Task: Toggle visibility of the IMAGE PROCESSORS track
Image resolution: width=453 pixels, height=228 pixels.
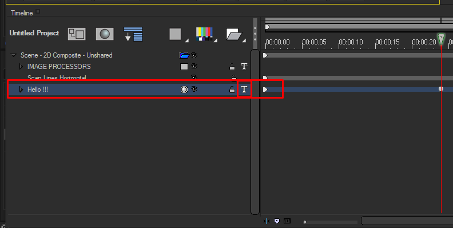Action: [194, 67]
